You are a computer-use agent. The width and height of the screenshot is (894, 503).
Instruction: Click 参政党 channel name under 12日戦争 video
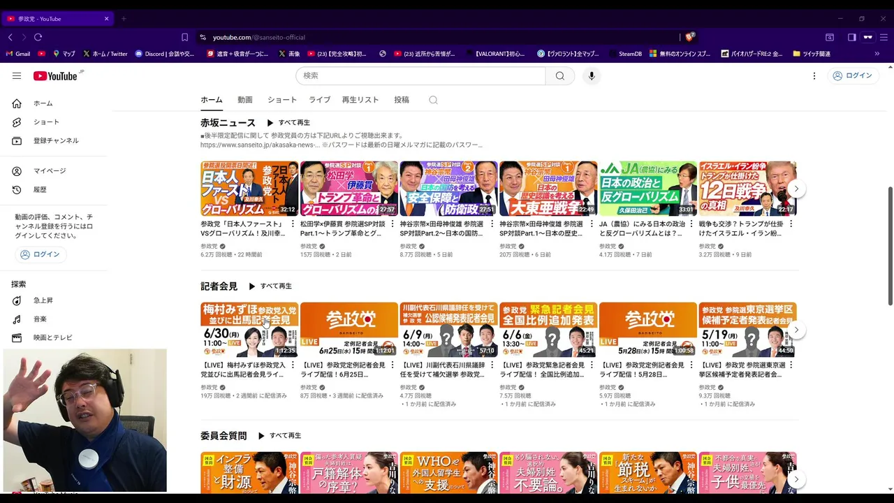(708, 246)
